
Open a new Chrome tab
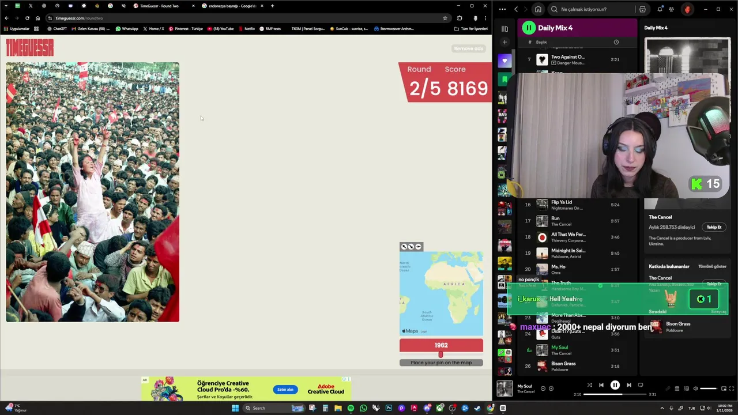pyautogui.click(x=272, y=6)
